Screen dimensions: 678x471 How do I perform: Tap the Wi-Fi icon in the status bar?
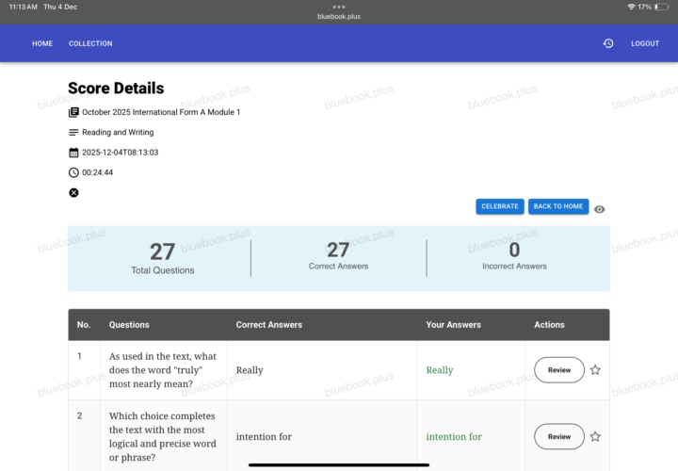pyautogui.click(x=631, y=7)
